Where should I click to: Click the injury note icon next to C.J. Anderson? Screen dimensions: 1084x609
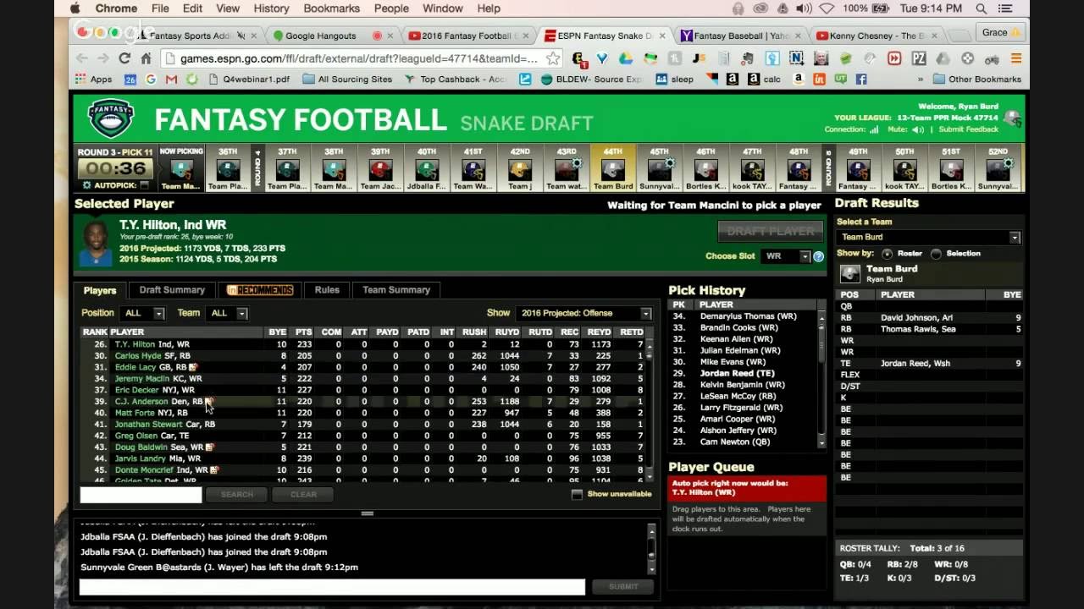point(208,401)
